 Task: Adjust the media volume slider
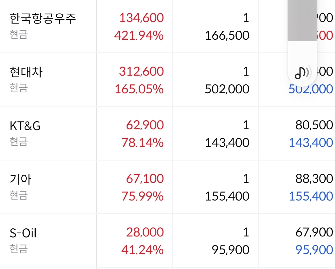pyautogui.click(x=302, y=31)
